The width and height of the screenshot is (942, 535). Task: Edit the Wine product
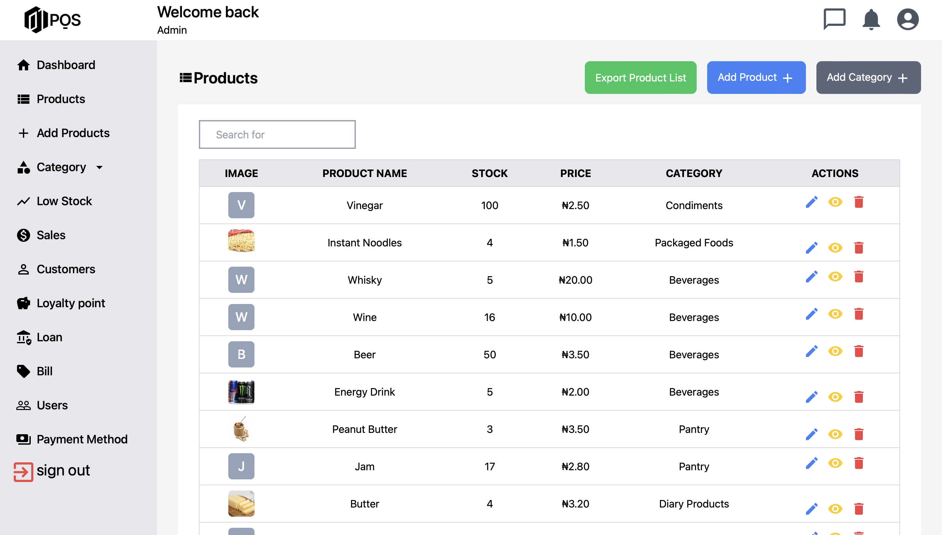[x=811, y=314]
